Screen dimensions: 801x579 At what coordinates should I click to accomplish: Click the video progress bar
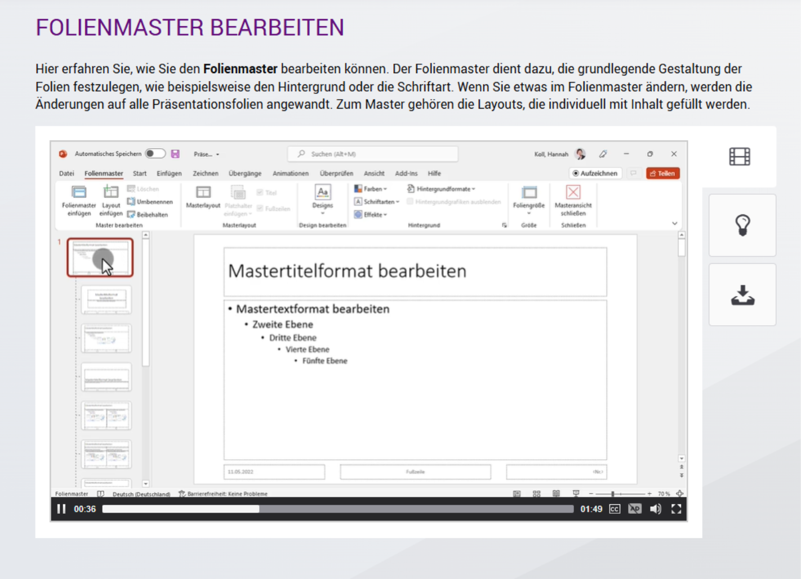pos(338,509)
